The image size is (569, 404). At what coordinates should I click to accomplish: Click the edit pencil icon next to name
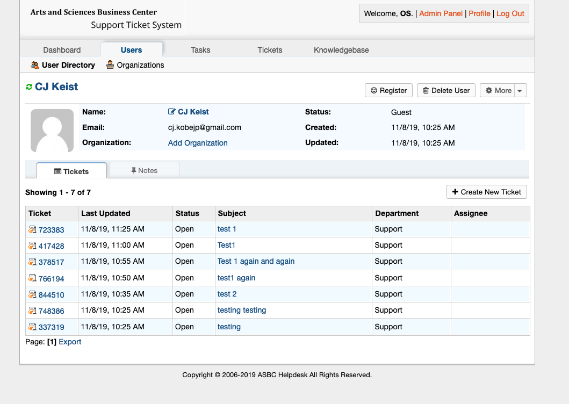(172, 112)
